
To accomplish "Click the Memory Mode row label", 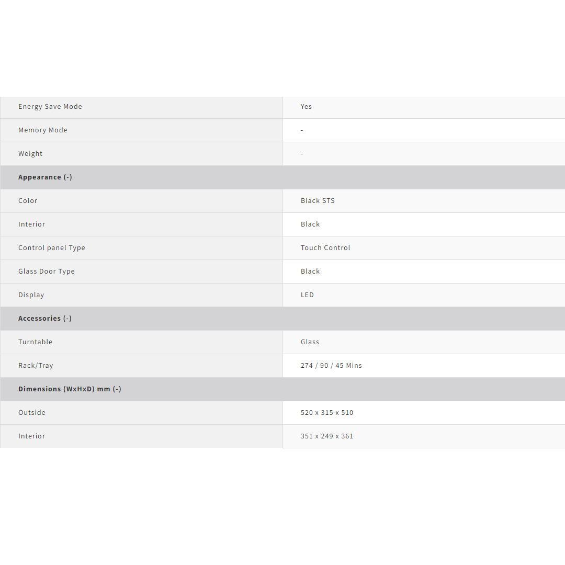I will [43, 130].
